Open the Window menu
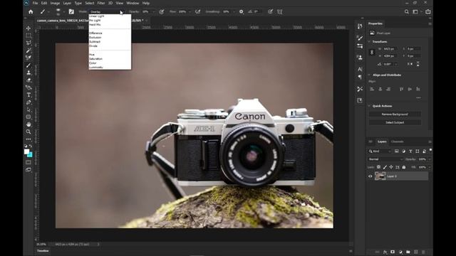456x256 pixels. 133,3
